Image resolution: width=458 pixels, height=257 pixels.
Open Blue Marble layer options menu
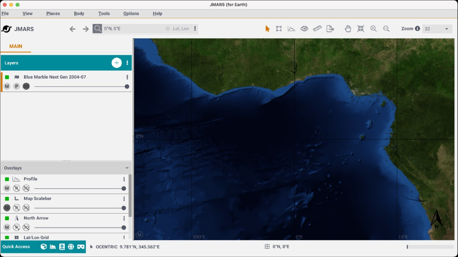point(127,77)
